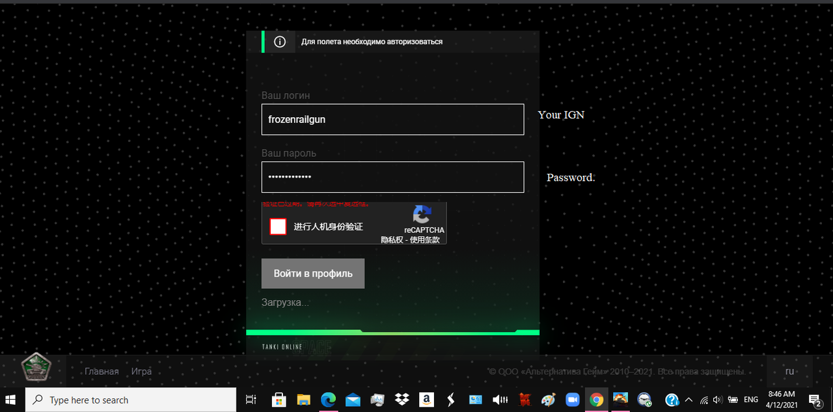Show hidden system tray icons
The height and width of the screenshot is (412, 833).
pyautogui.click(x=689, y=400)
